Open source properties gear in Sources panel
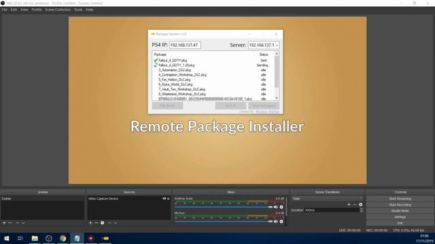This screenshot has height=244, width=435. pos(103,223)
